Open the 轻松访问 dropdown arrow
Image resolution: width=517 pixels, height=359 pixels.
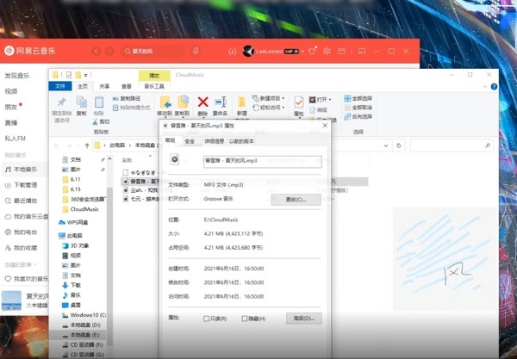pos(283,108)
